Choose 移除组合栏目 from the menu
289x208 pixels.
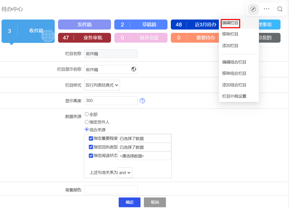pyautogui.click(x=234, y=73)
